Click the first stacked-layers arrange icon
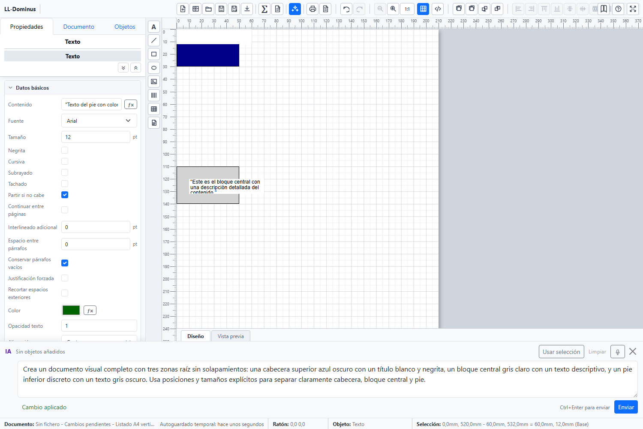This screenshot has height=429, width=643. 459,9
